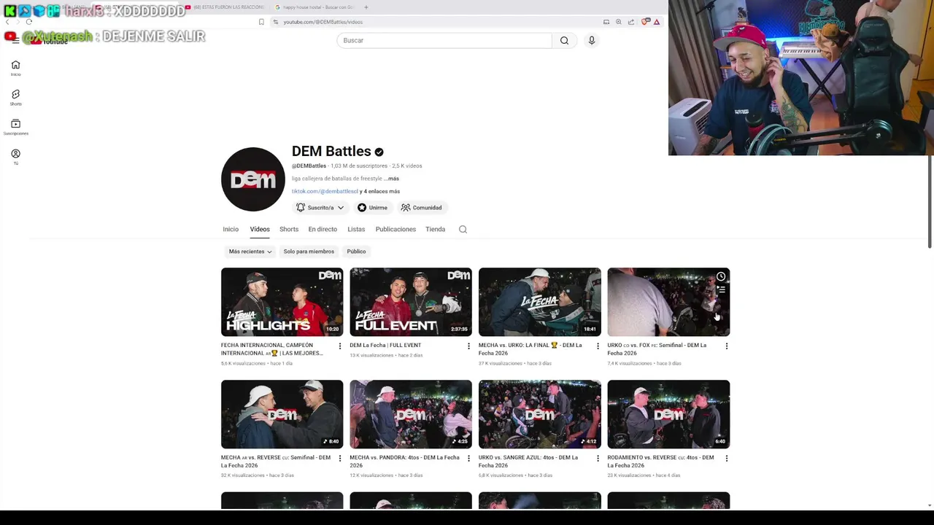This screenshot has width=934, height=525.
Task: Open the Más recientes sort dropdown
Action: (x=250, y=252)
